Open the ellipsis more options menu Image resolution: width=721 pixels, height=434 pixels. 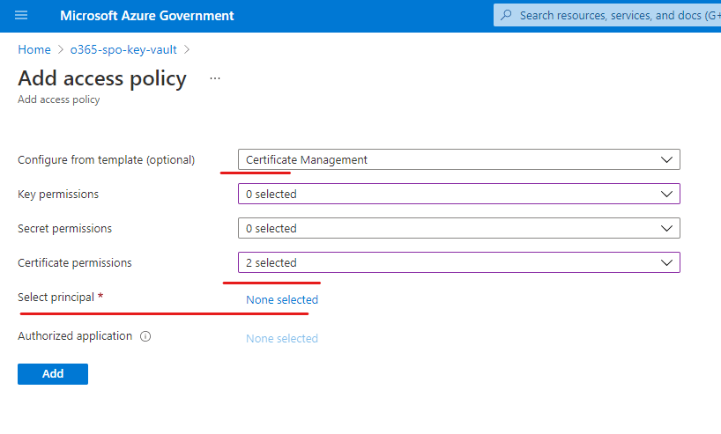[x=215, y=78]
